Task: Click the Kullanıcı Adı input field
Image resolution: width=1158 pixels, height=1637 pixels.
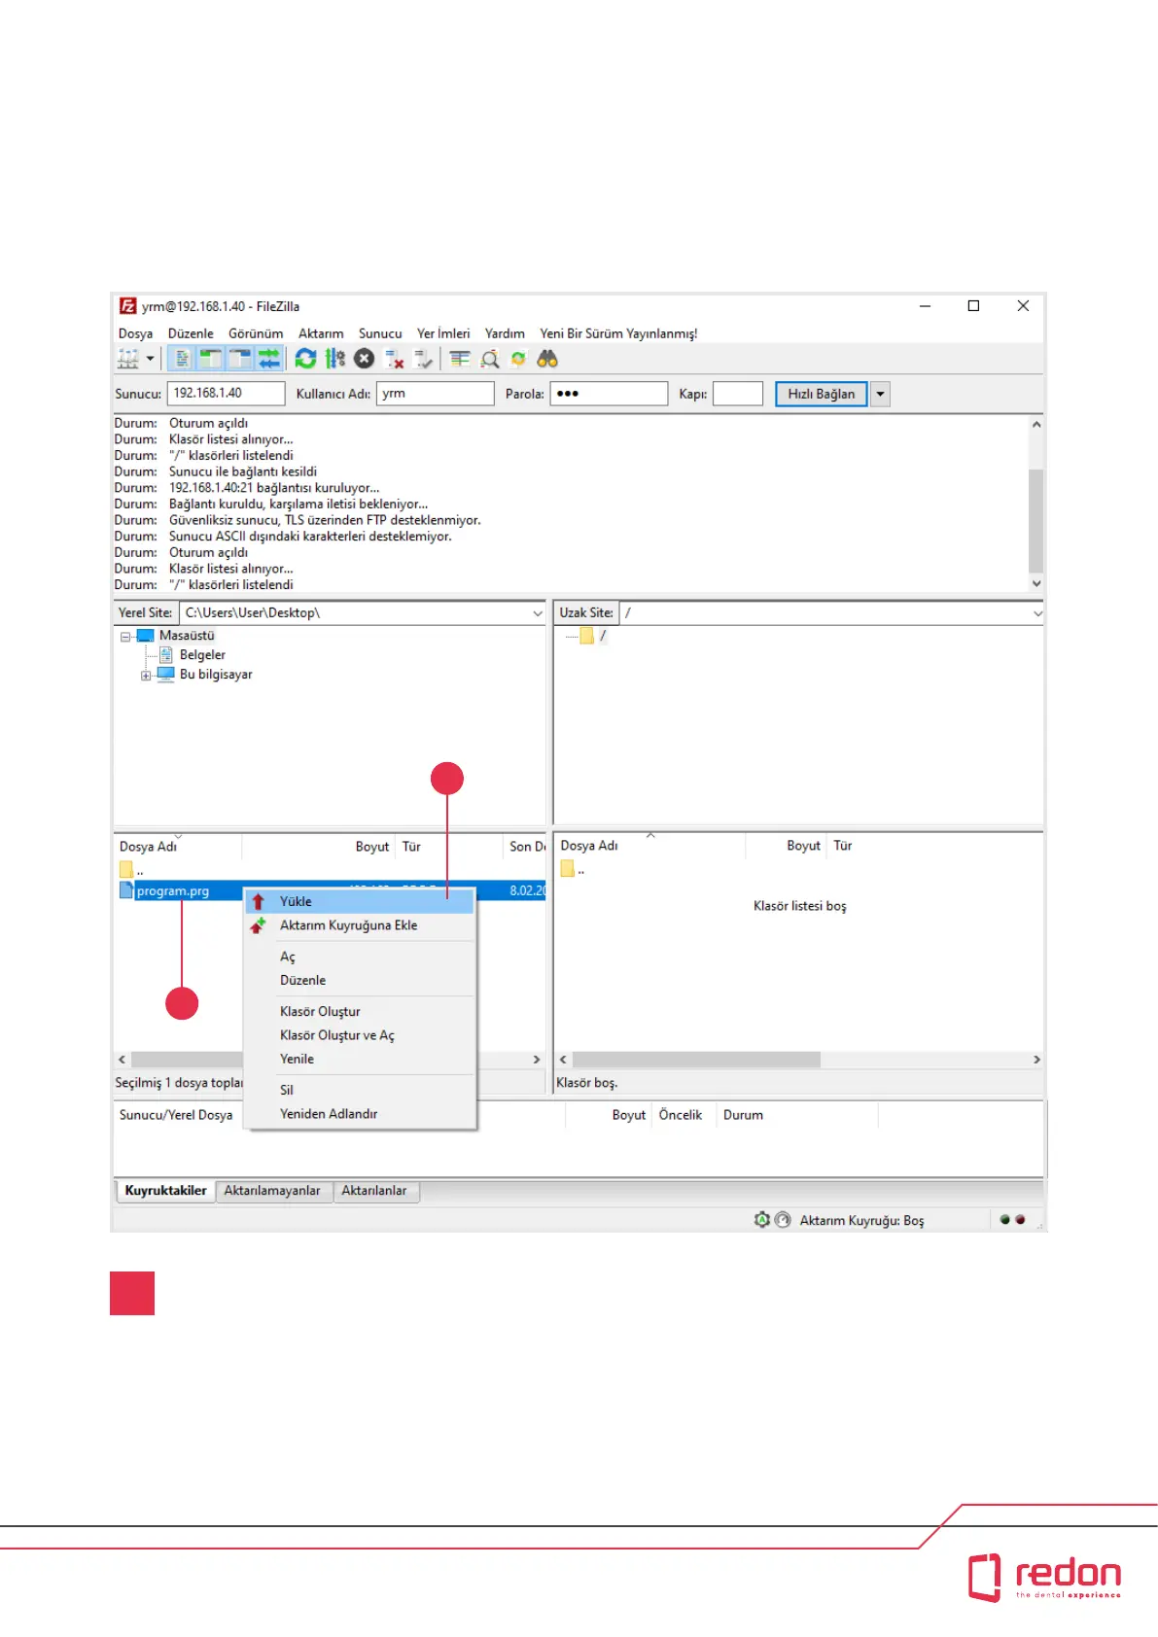Action: pos(436,393)
